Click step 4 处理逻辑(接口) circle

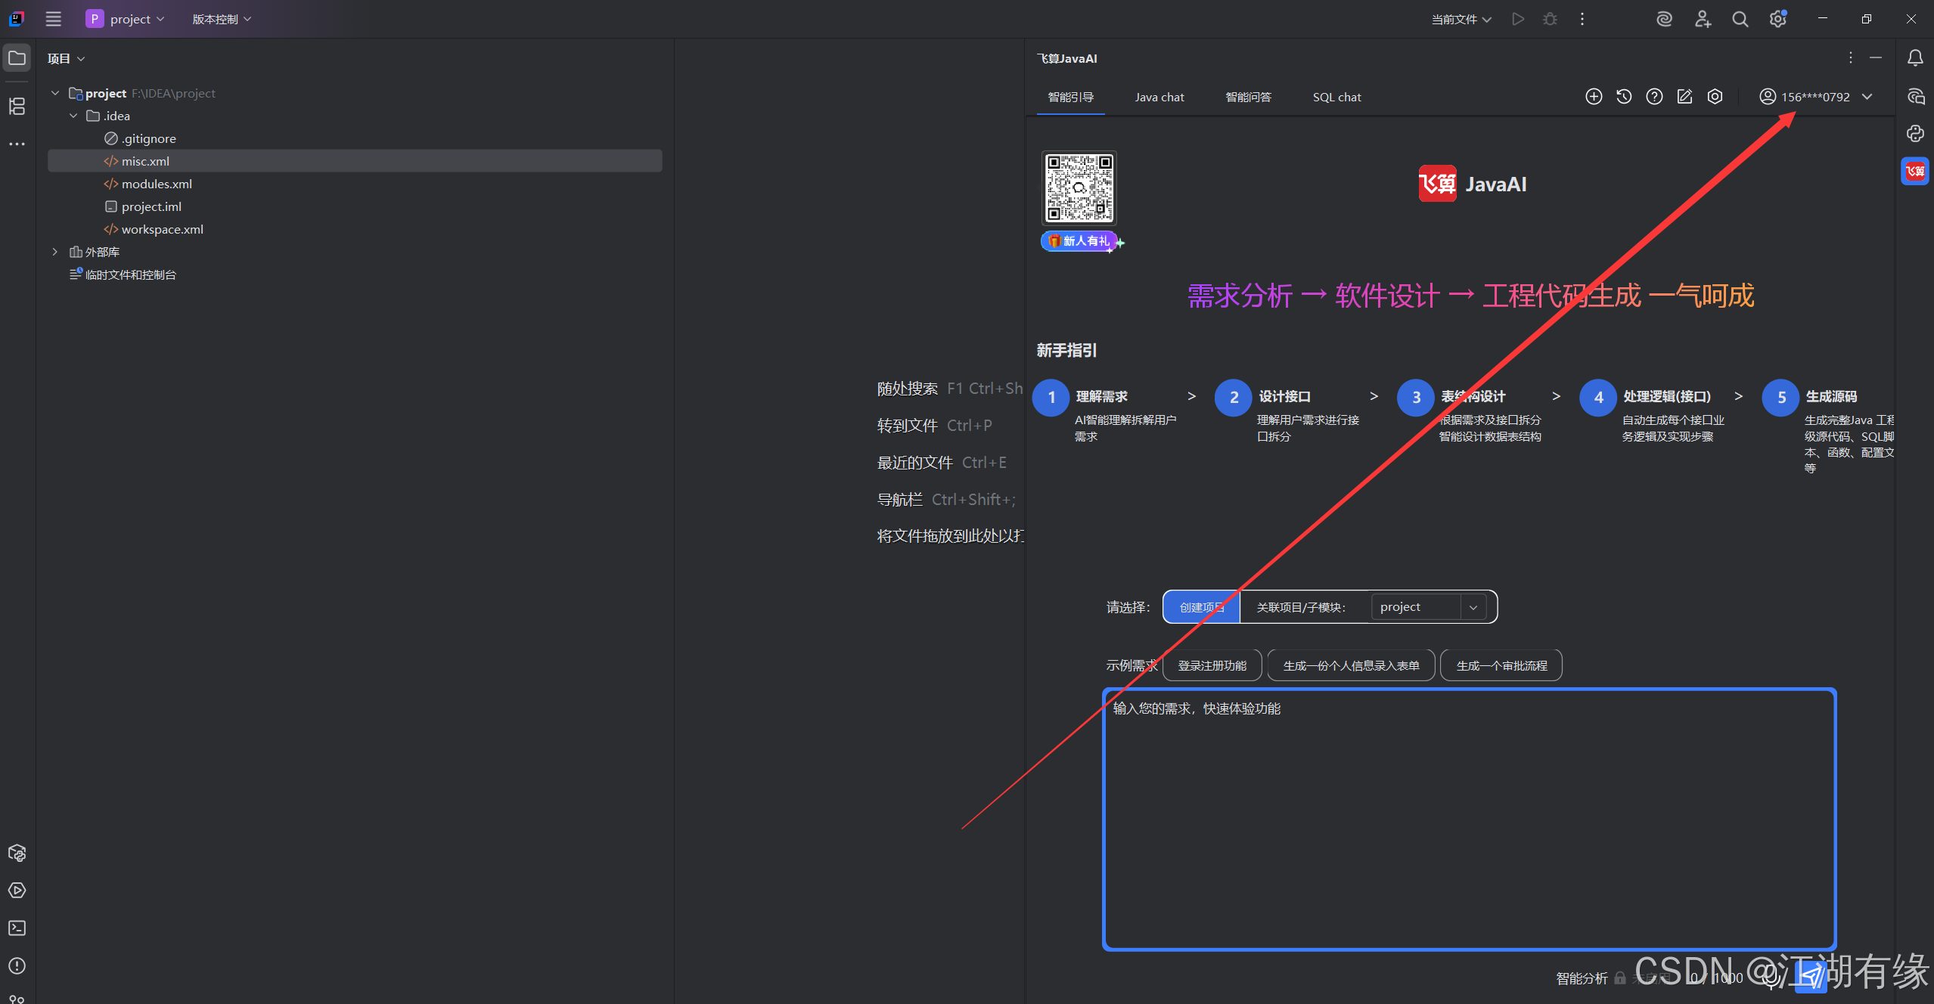(1598, 398)
